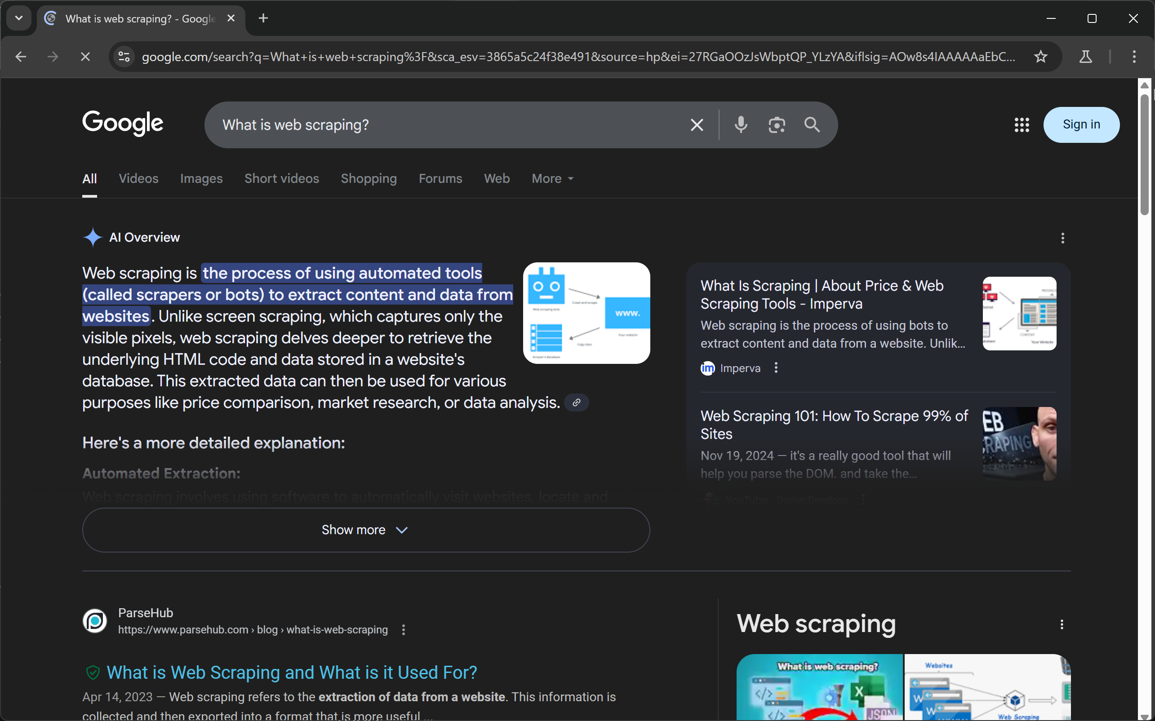Click the Sign in button
Viewport: 1155px width, 721px height.
coord(1081,124)
